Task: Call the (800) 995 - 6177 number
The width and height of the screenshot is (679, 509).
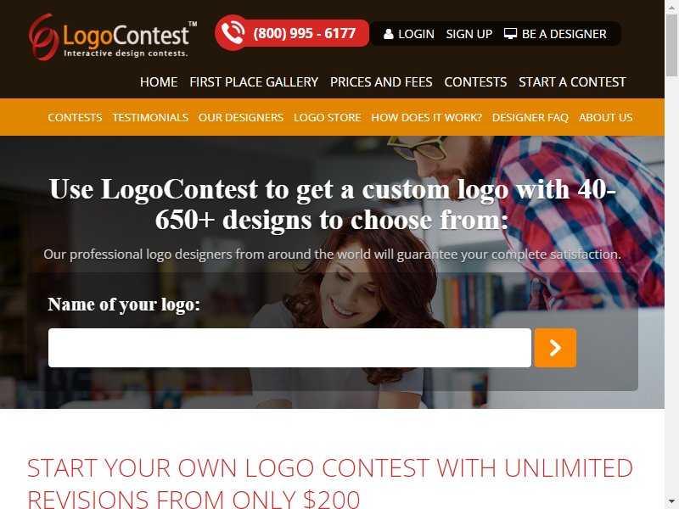Action: [x=305, y=33]
